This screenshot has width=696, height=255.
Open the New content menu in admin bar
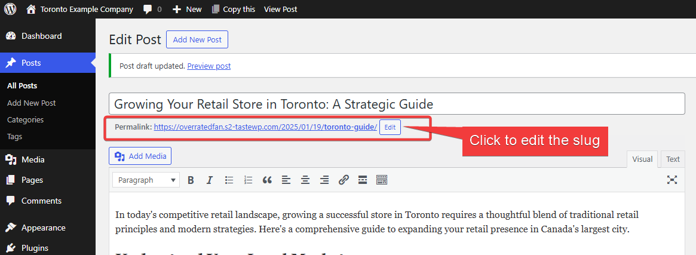[x=187, y=9]
